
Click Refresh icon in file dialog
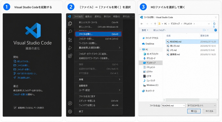point(215,24)
